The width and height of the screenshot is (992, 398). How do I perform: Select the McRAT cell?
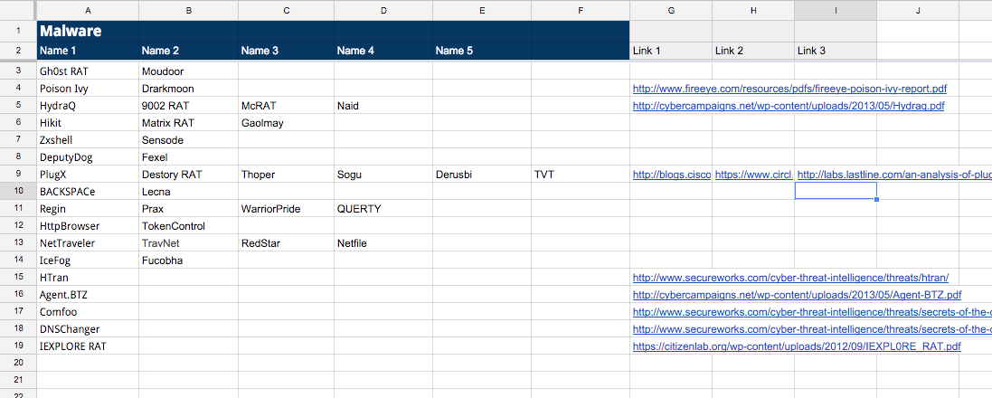(286, 107)
